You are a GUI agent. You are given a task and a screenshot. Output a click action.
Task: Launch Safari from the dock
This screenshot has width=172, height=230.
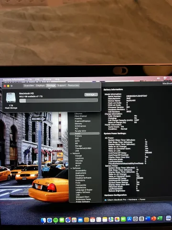(50, 220)
